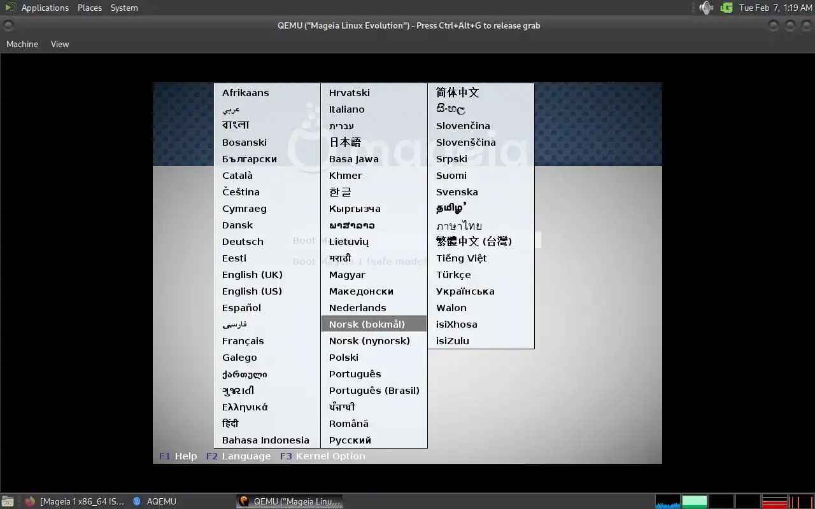Viewport: 815px width, 509px height.
Task: Switch to Mageia 1 x86_64 ISO taskbar window
Action: [75, 501]
